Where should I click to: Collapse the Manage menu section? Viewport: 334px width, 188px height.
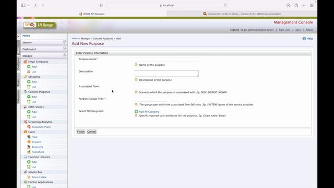[x=65, y=55]
